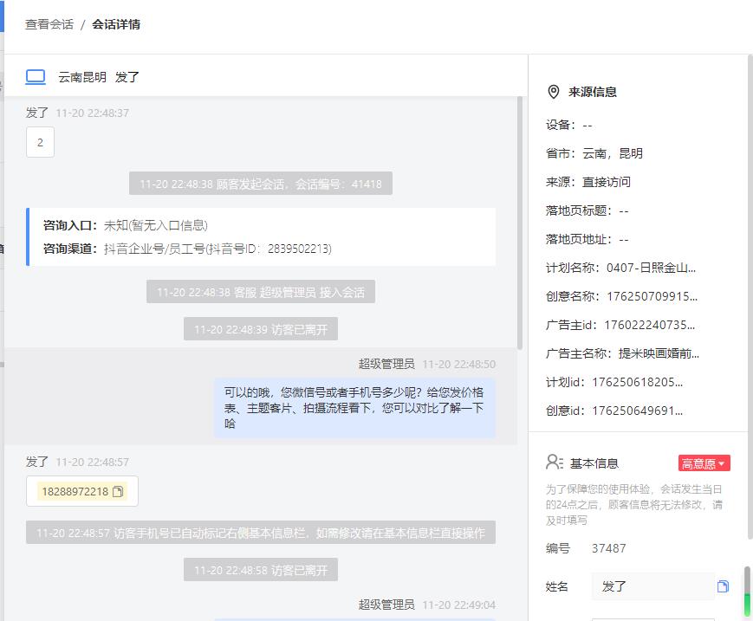Click the 顾客发起会话 会话编号：41418 notice

coord(261,184)
